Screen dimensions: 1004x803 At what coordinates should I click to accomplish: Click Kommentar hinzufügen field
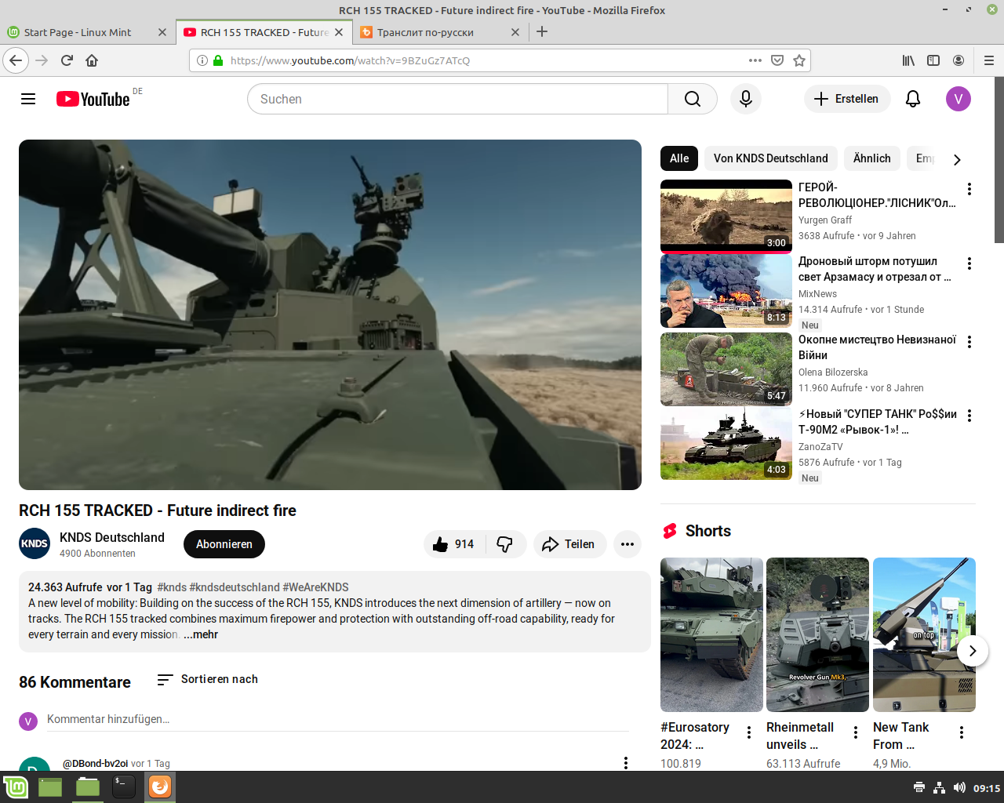point(337,719)
